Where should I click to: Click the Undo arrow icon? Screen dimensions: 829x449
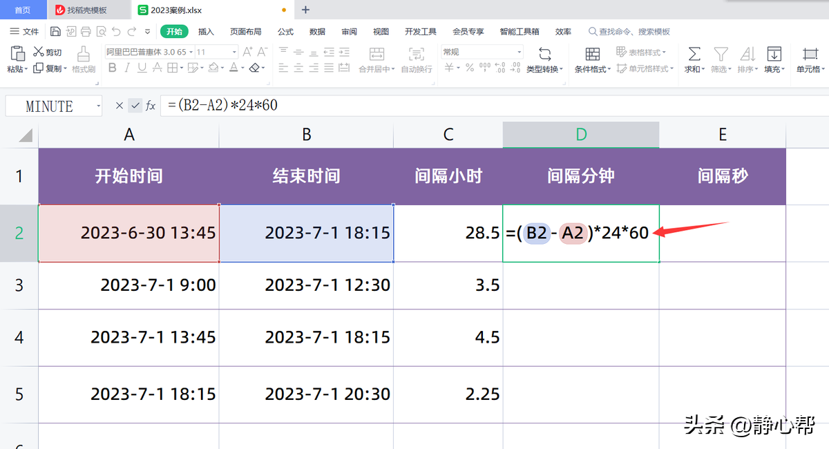(117, 32)
